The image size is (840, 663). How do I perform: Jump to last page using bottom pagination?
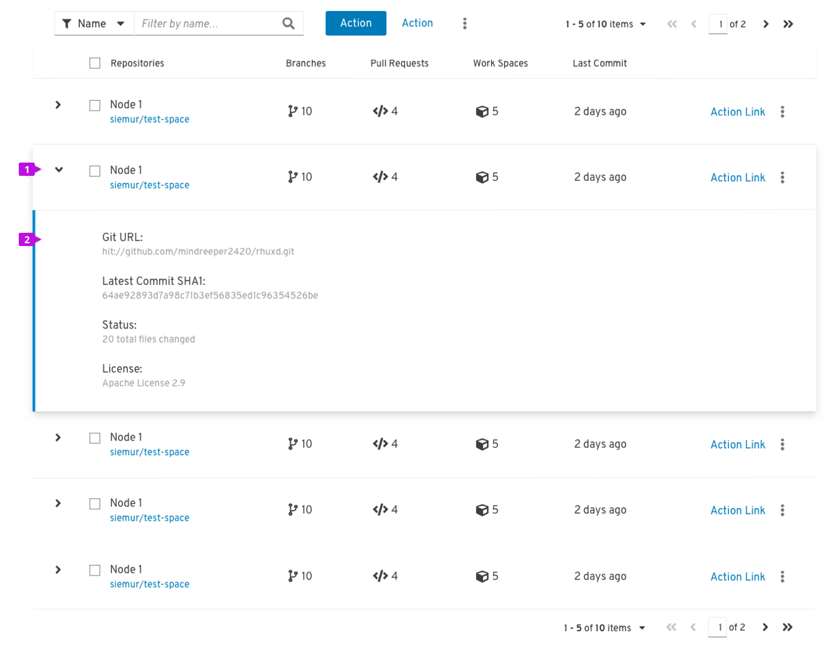point(787,628)
